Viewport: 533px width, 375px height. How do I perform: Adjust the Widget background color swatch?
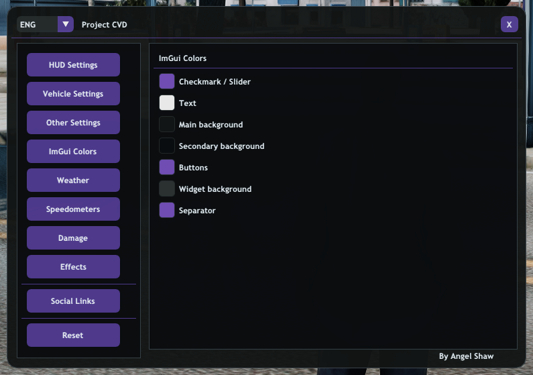(167, 189)
